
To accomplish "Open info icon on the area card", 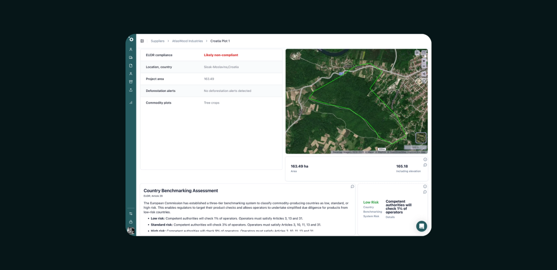I will [x=425, y=160].
